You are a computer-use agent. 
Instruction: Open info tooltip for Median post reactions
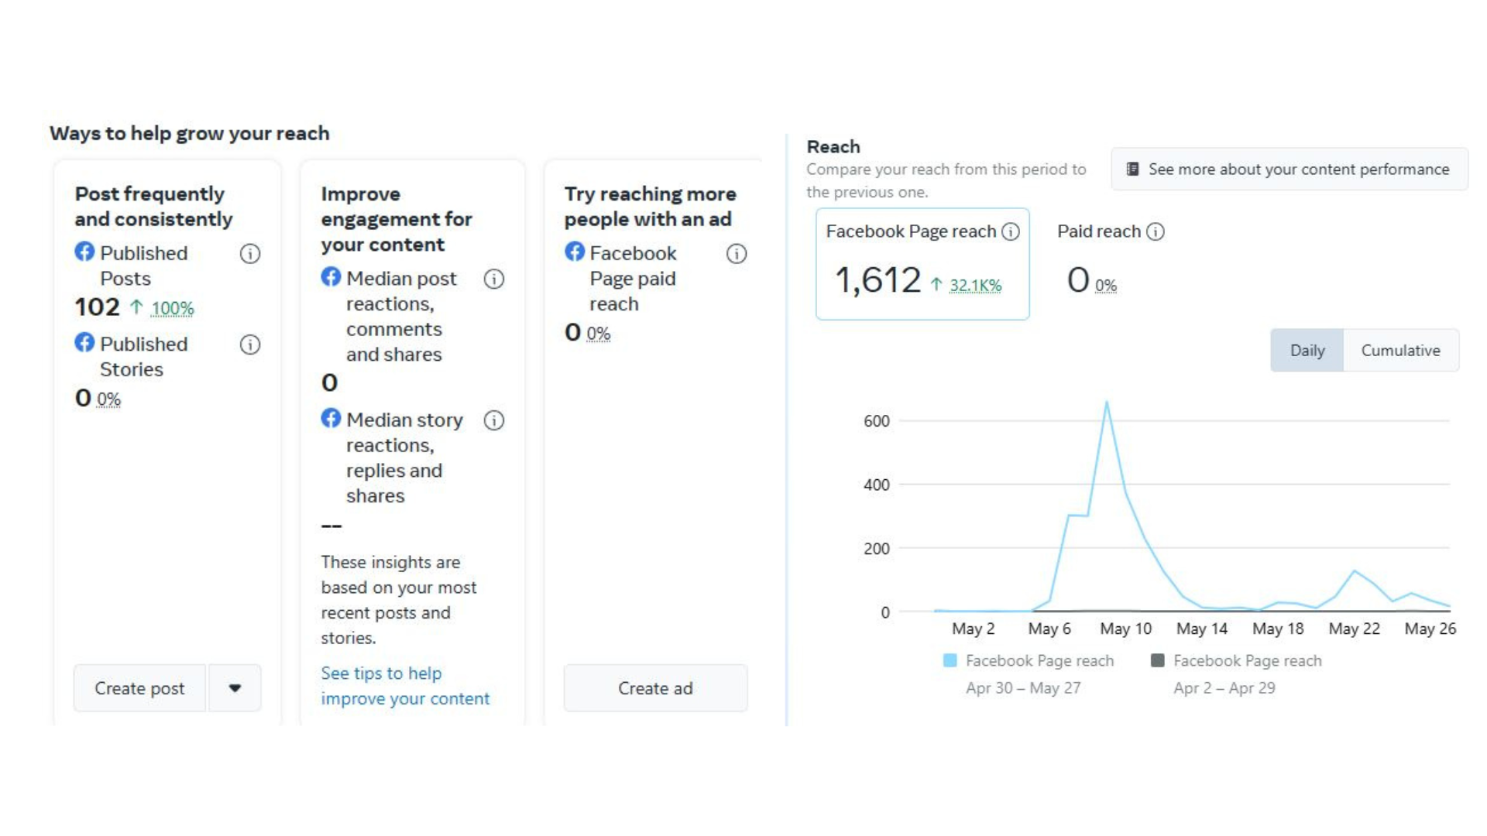(x=493, y=279)
